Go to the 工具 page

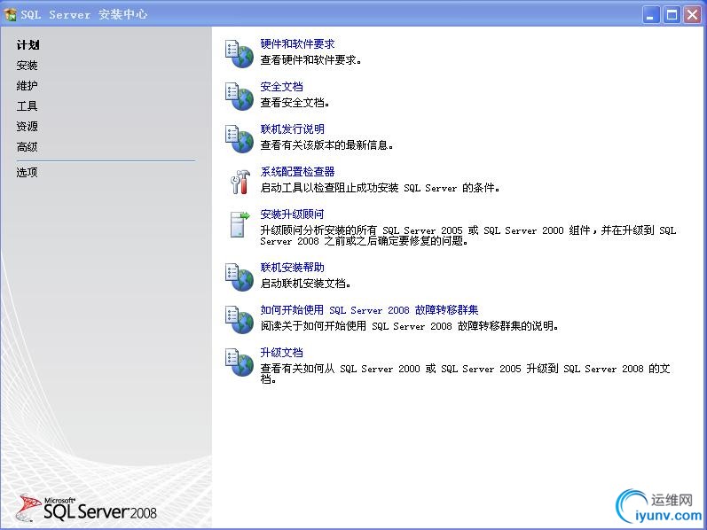pos(27,105)
